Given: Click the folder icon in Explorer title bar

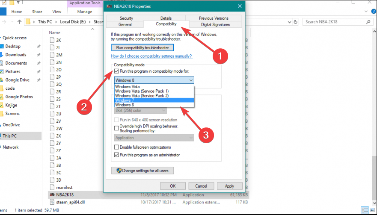Looking at the screenshot, I should tap(11, 3).
